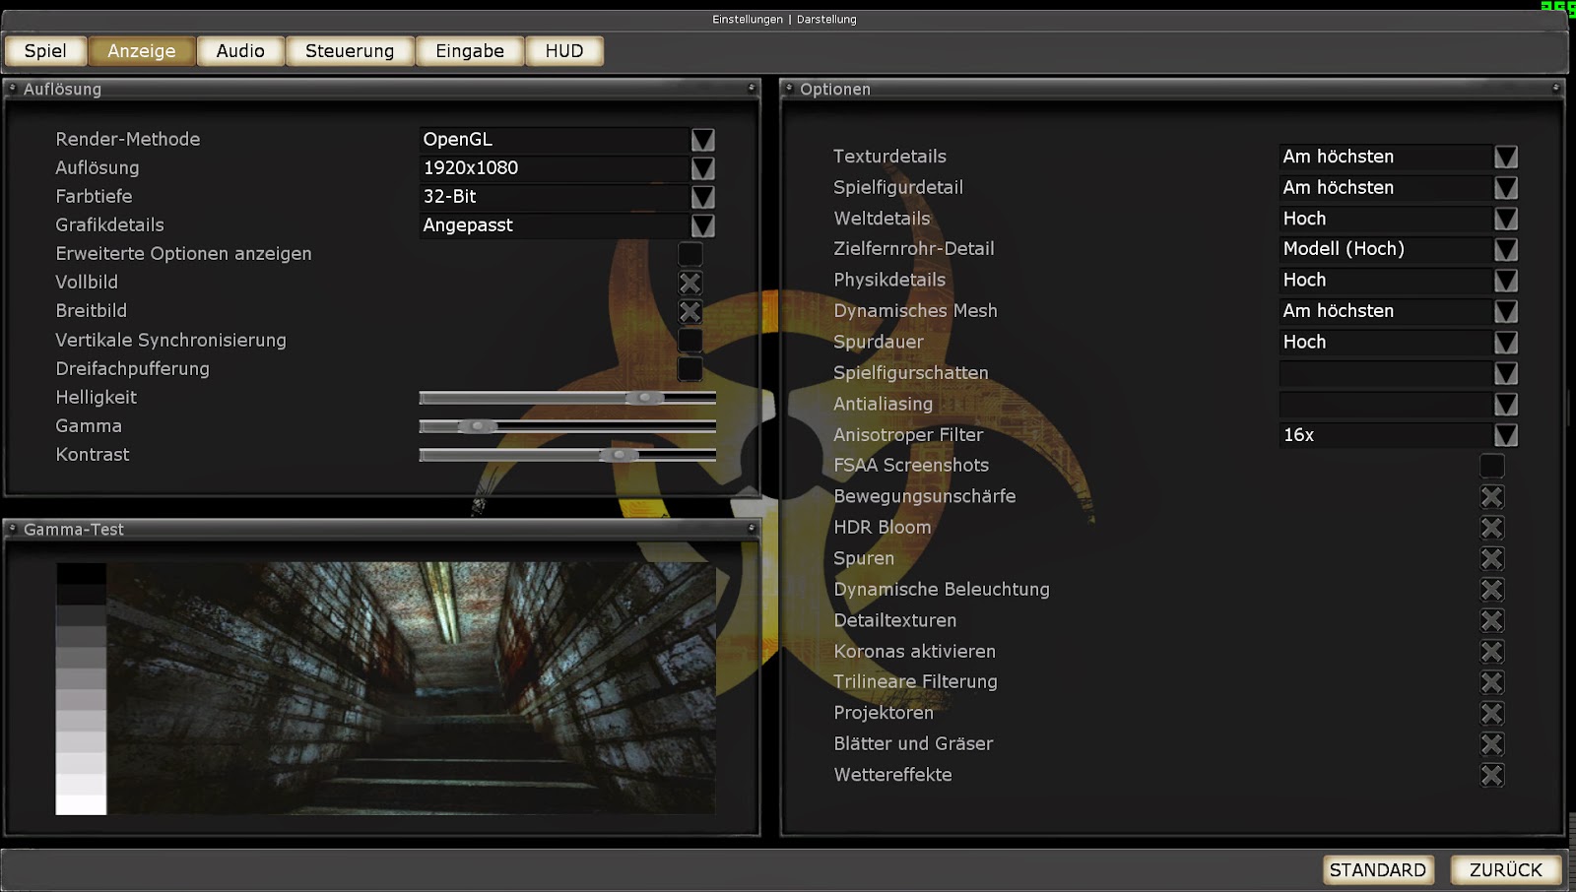The width and height of the screenshot is (1576, 892).
Task: Switch to the HUD tab
Action: (563, 50)
